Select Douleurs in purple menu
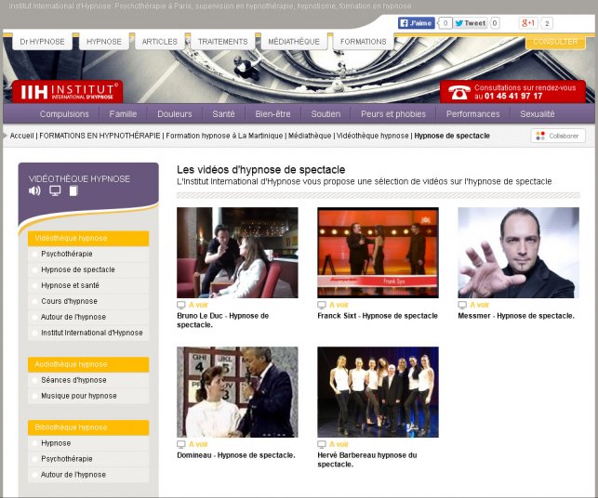 click(175, 114)
